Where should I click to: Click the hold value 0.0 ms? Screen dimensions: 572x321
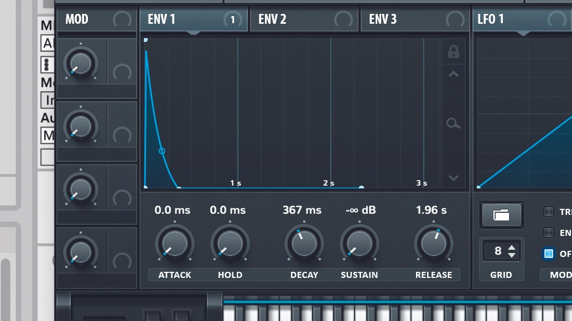point(227,211)
